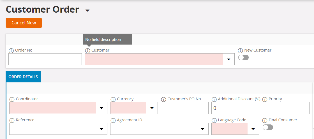This screenshot has width=314, height=139.
Task: Select the Priority input field
Action: coord(285,108)
